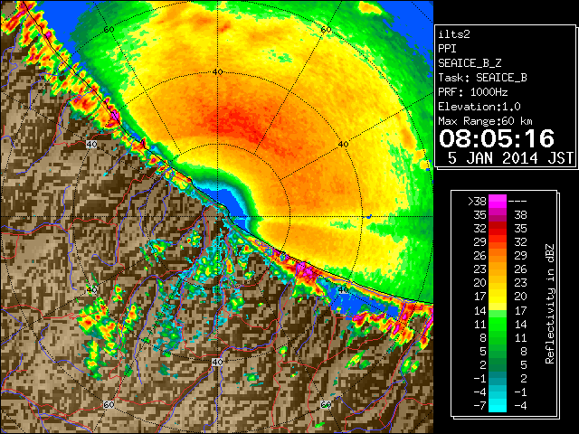
Task: Select the date "5 JAN 2014 JST"
Action: click(510, 158)
